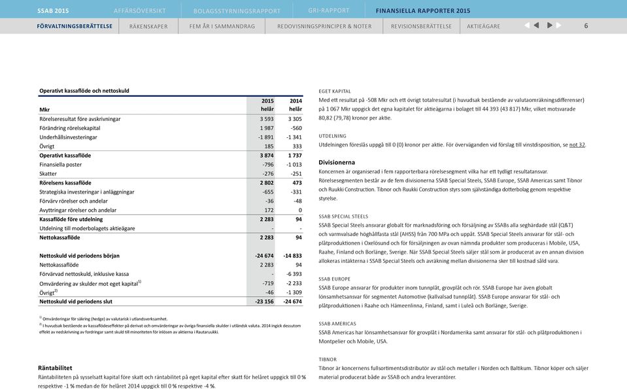Screen dimensions: 627x389
Task: Click 'Förvärvad nettoskuld, inklusive kassa' row label
Action: point(84,274)
